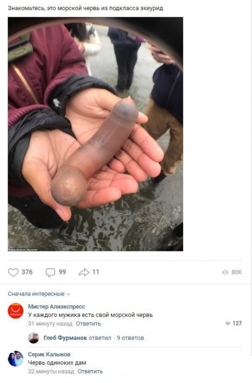
Task: Open the Сначала интересные sort dropdown
Action: coord(39,294)
